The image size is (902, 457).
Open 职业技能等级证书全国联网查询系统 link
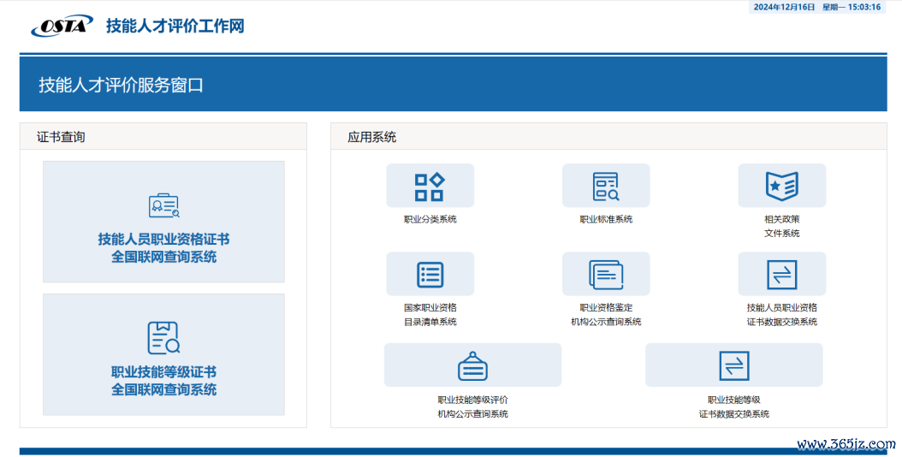pyautogui.click(x=164, y=381)
